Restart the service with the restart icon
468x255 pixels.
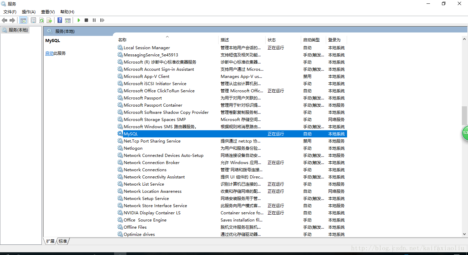[x=102, y=20]
